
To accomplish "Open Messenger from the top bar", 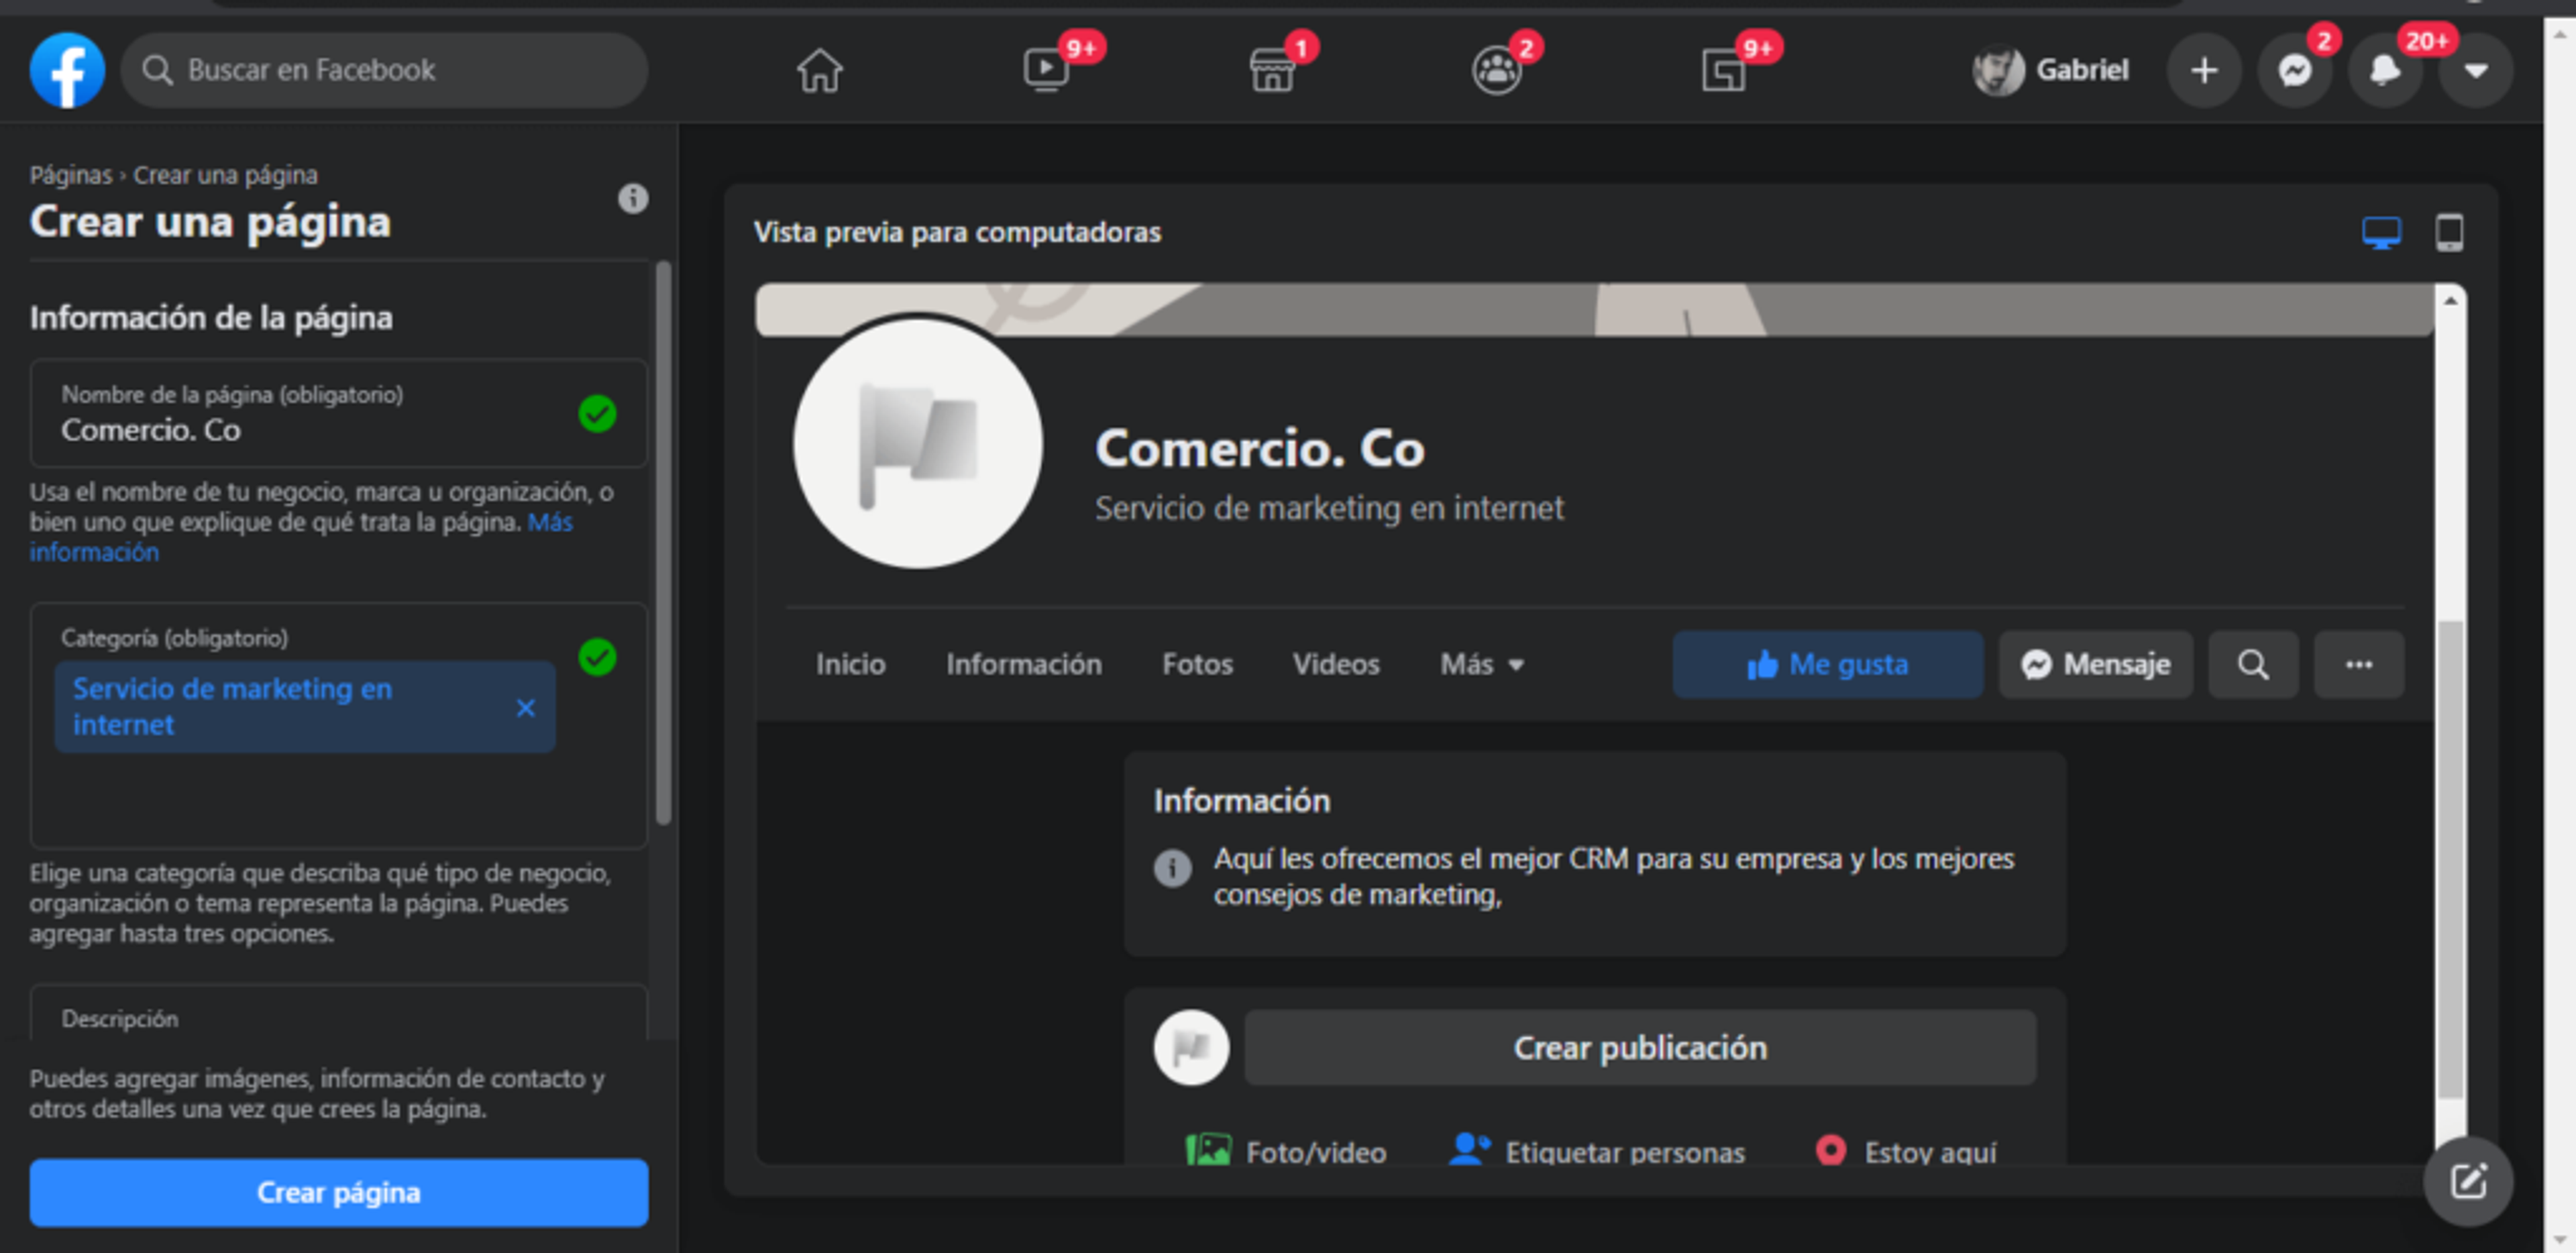I will click(2295, 70).
